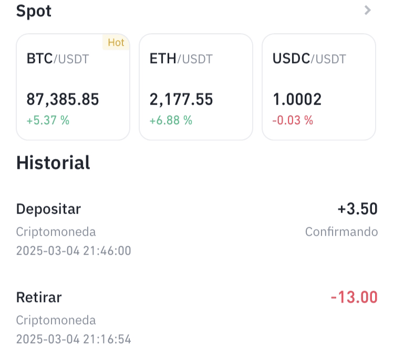Open the Historial section heading
Screen dimensions: 394x360
(53, 163)
